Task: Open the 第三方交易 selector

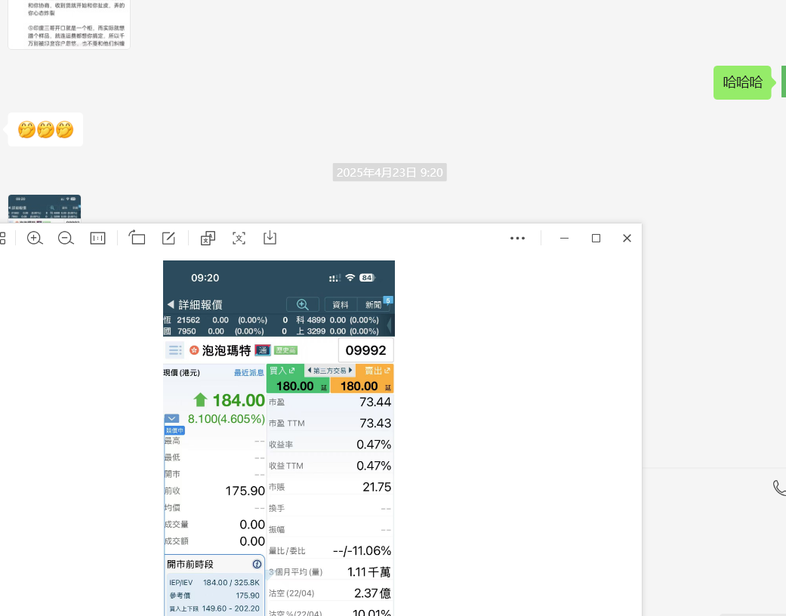Action: point(331,370)
